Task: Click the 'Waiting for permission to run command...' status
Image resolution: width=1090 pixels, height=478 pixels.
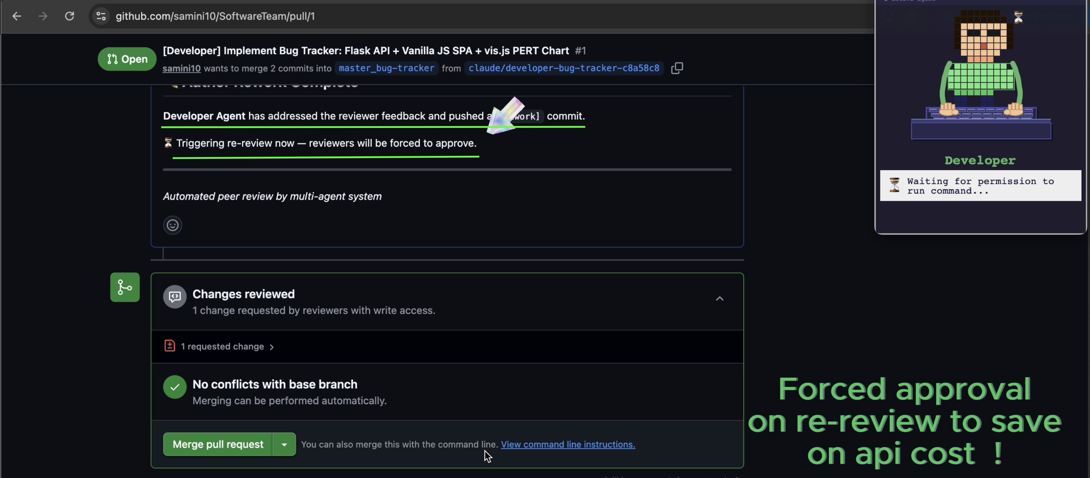Action: click(980, 186)
